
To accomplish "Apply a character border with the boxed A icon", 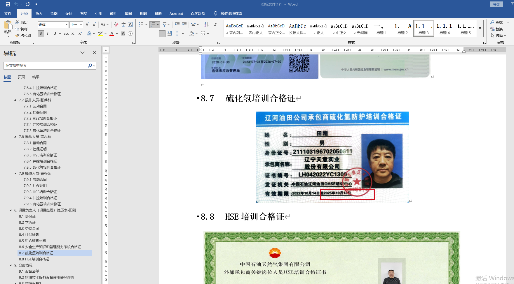I will point(130,25).
